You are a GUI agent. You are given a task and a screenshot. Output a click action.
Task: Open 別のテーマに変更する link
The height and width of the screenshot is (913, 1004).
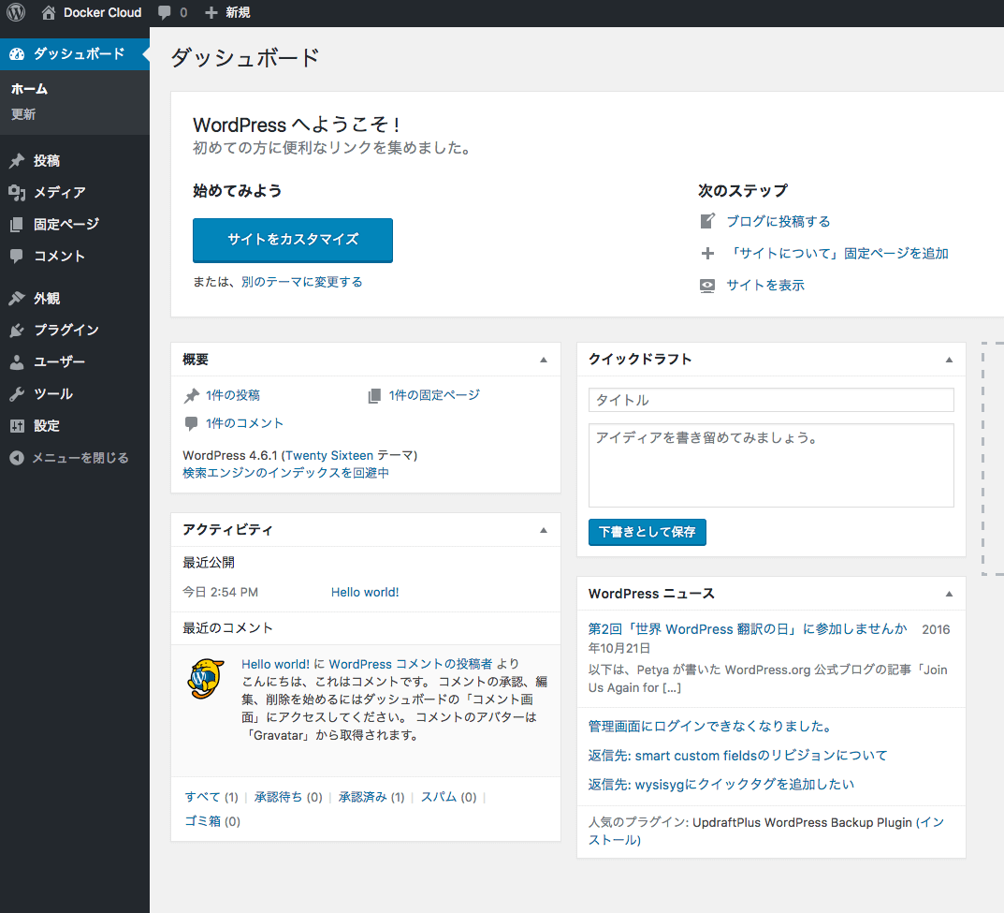(301, 282)
